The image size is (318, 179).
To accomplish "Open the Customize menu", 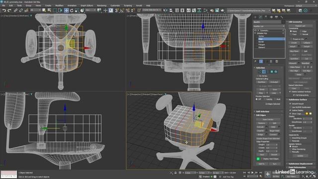I will [115, 5].
